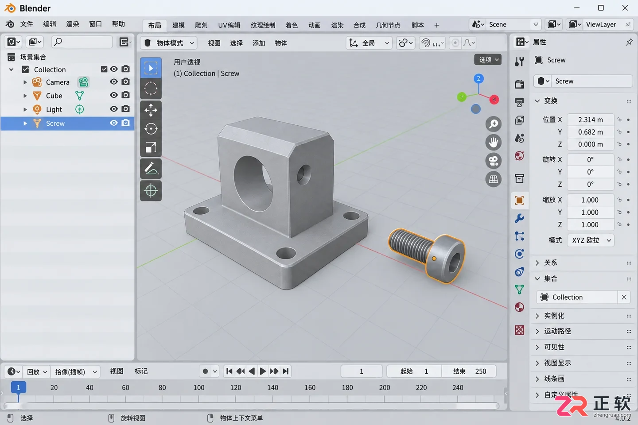Select the Select Box tool
Viewport: 638px width, 425px height.
tap(151, 68)
